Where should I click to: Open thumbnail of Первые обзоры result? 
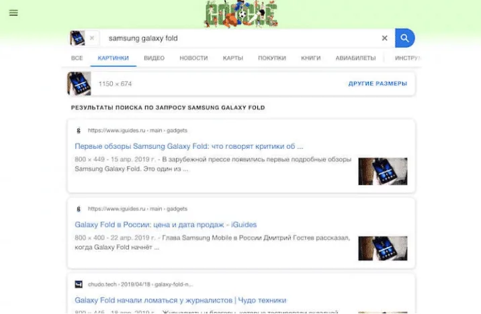pos(383,171)
